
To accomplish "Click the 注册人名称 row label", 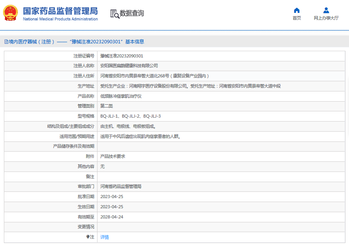I will (x=84, y=66).
